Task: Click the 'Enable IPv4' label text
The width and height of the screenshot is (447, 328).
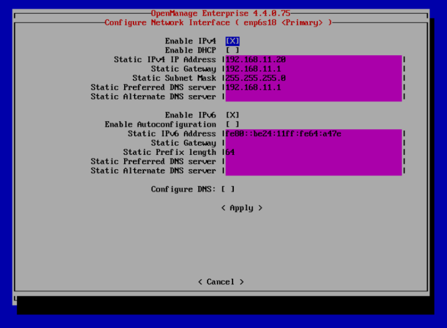Action: click(x=191, y=41)
